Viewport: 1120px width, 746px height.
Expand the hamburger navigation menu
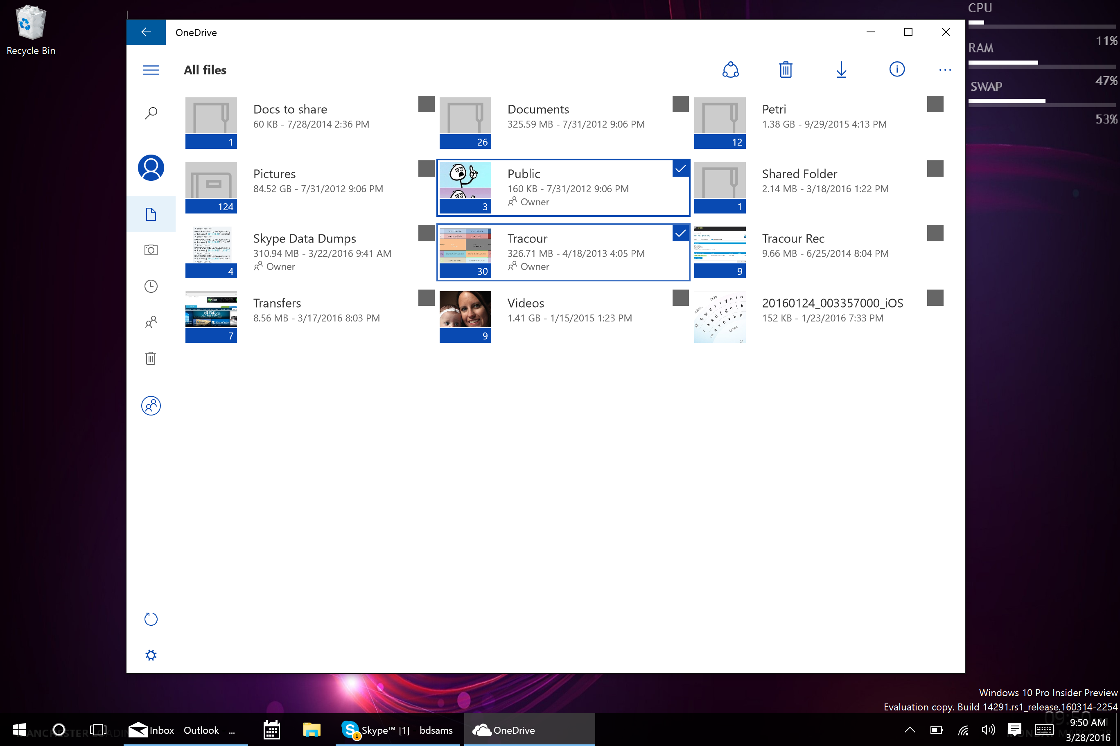(151, 70)
